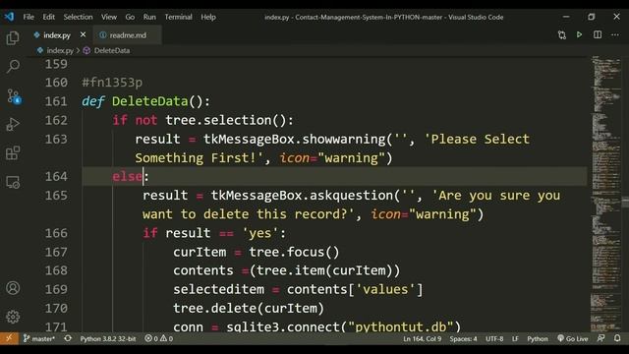Open the Remote Explorer view
The image size is (629, 354).
point(13,183)
